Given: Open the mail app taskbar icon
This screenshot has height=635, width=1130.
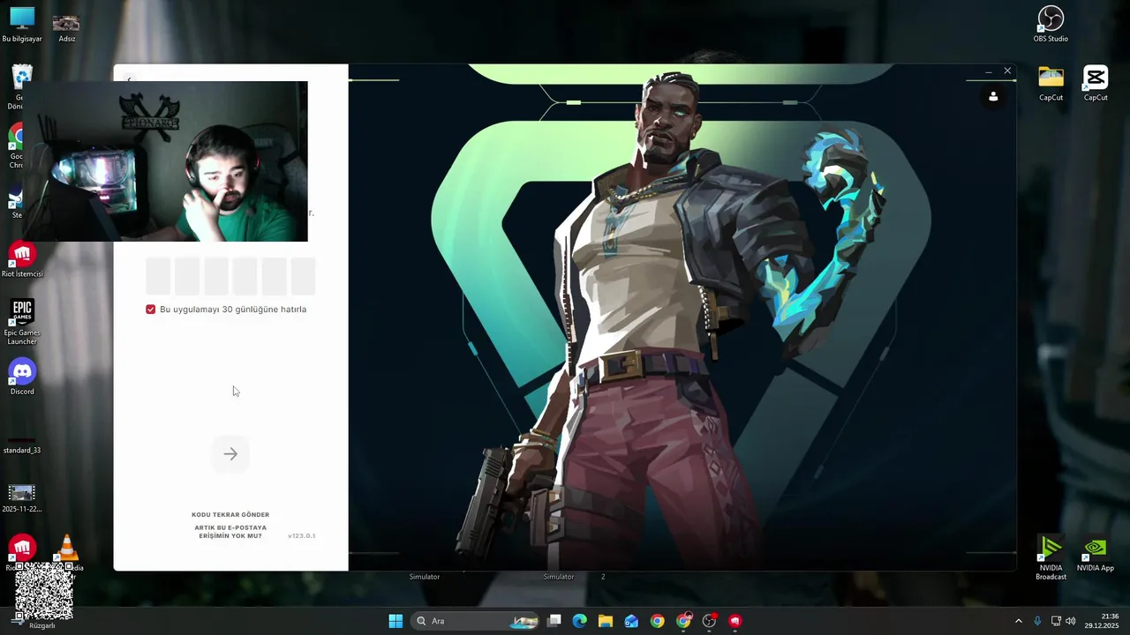Looking at the screenshot, I should 631,621.
